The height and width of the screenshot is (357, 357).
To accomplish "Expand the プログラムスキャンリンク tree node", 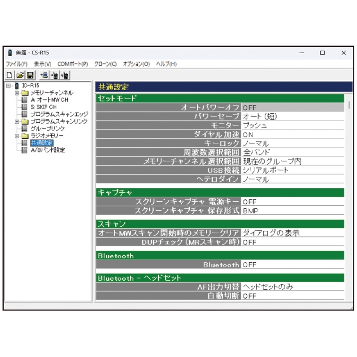I will coord(17,121).
